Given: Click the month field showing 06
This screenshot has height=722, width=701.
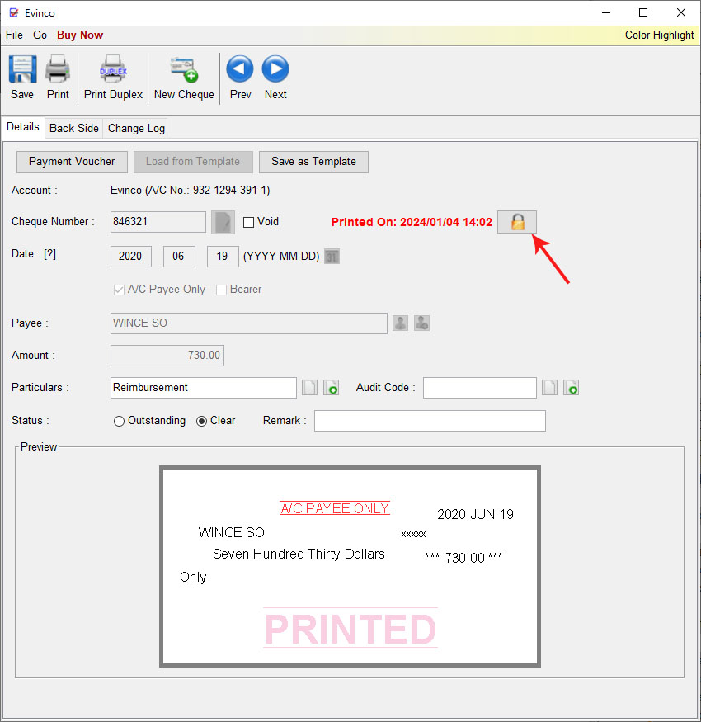Looking at the screenshot, I should point(179,257).
